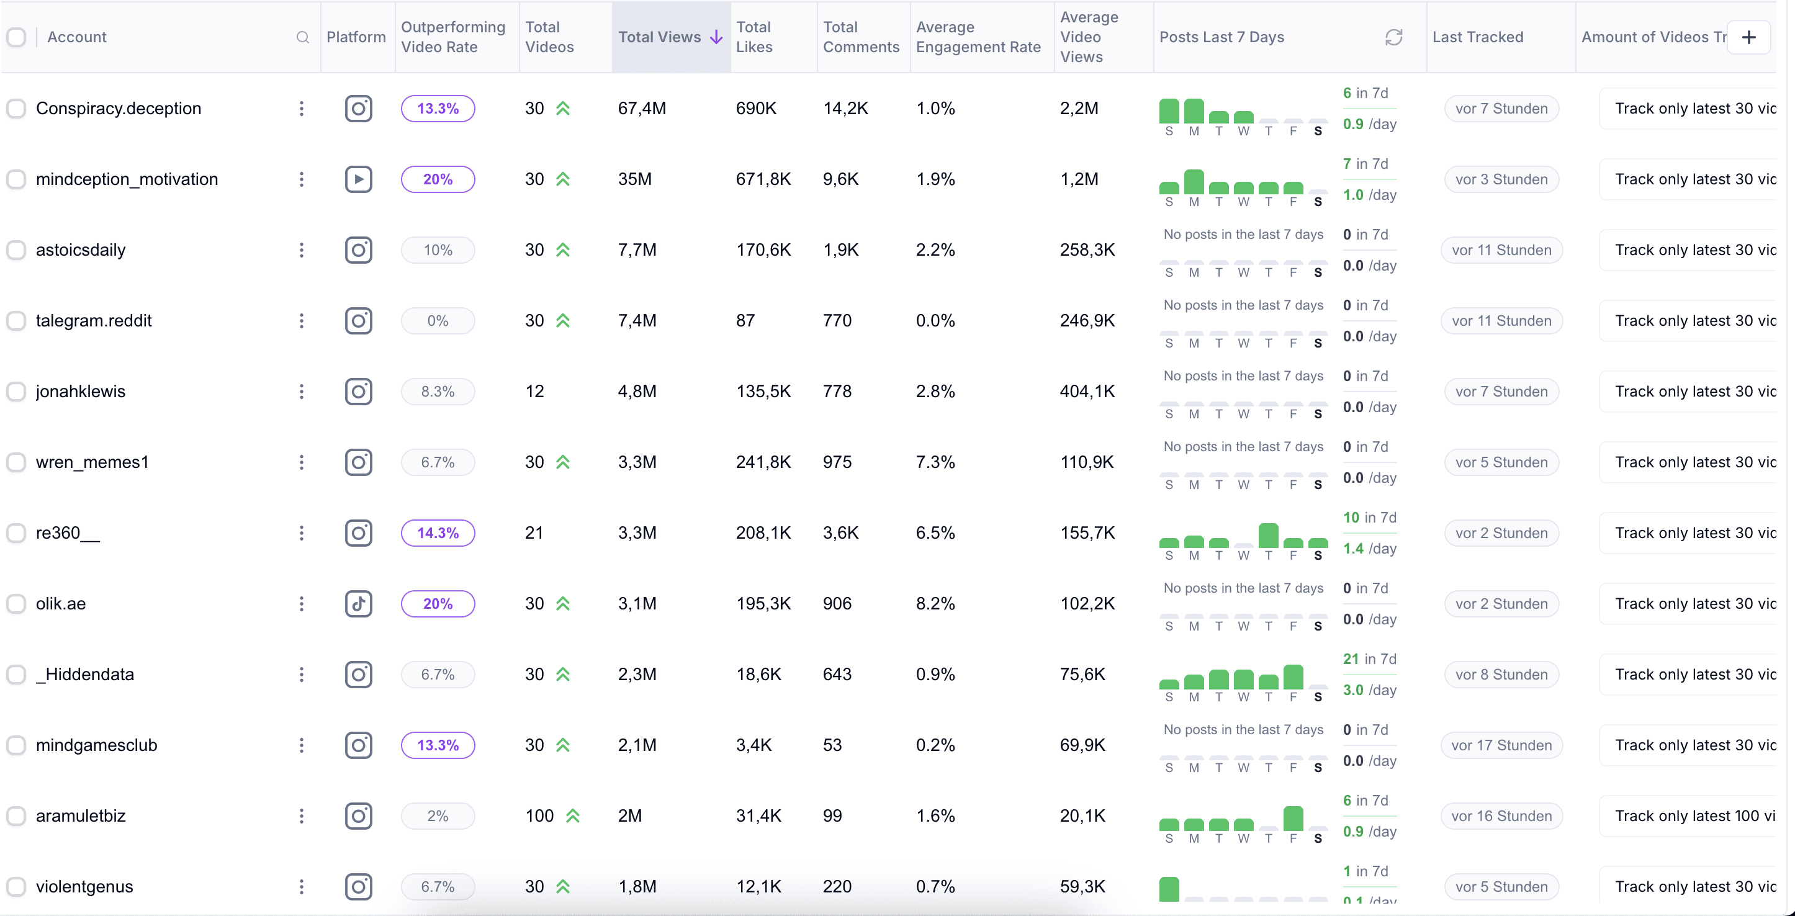This screenshot has width=1795, height=916.
Task: Check the select-all header checkbox
Action: point(16,38)
